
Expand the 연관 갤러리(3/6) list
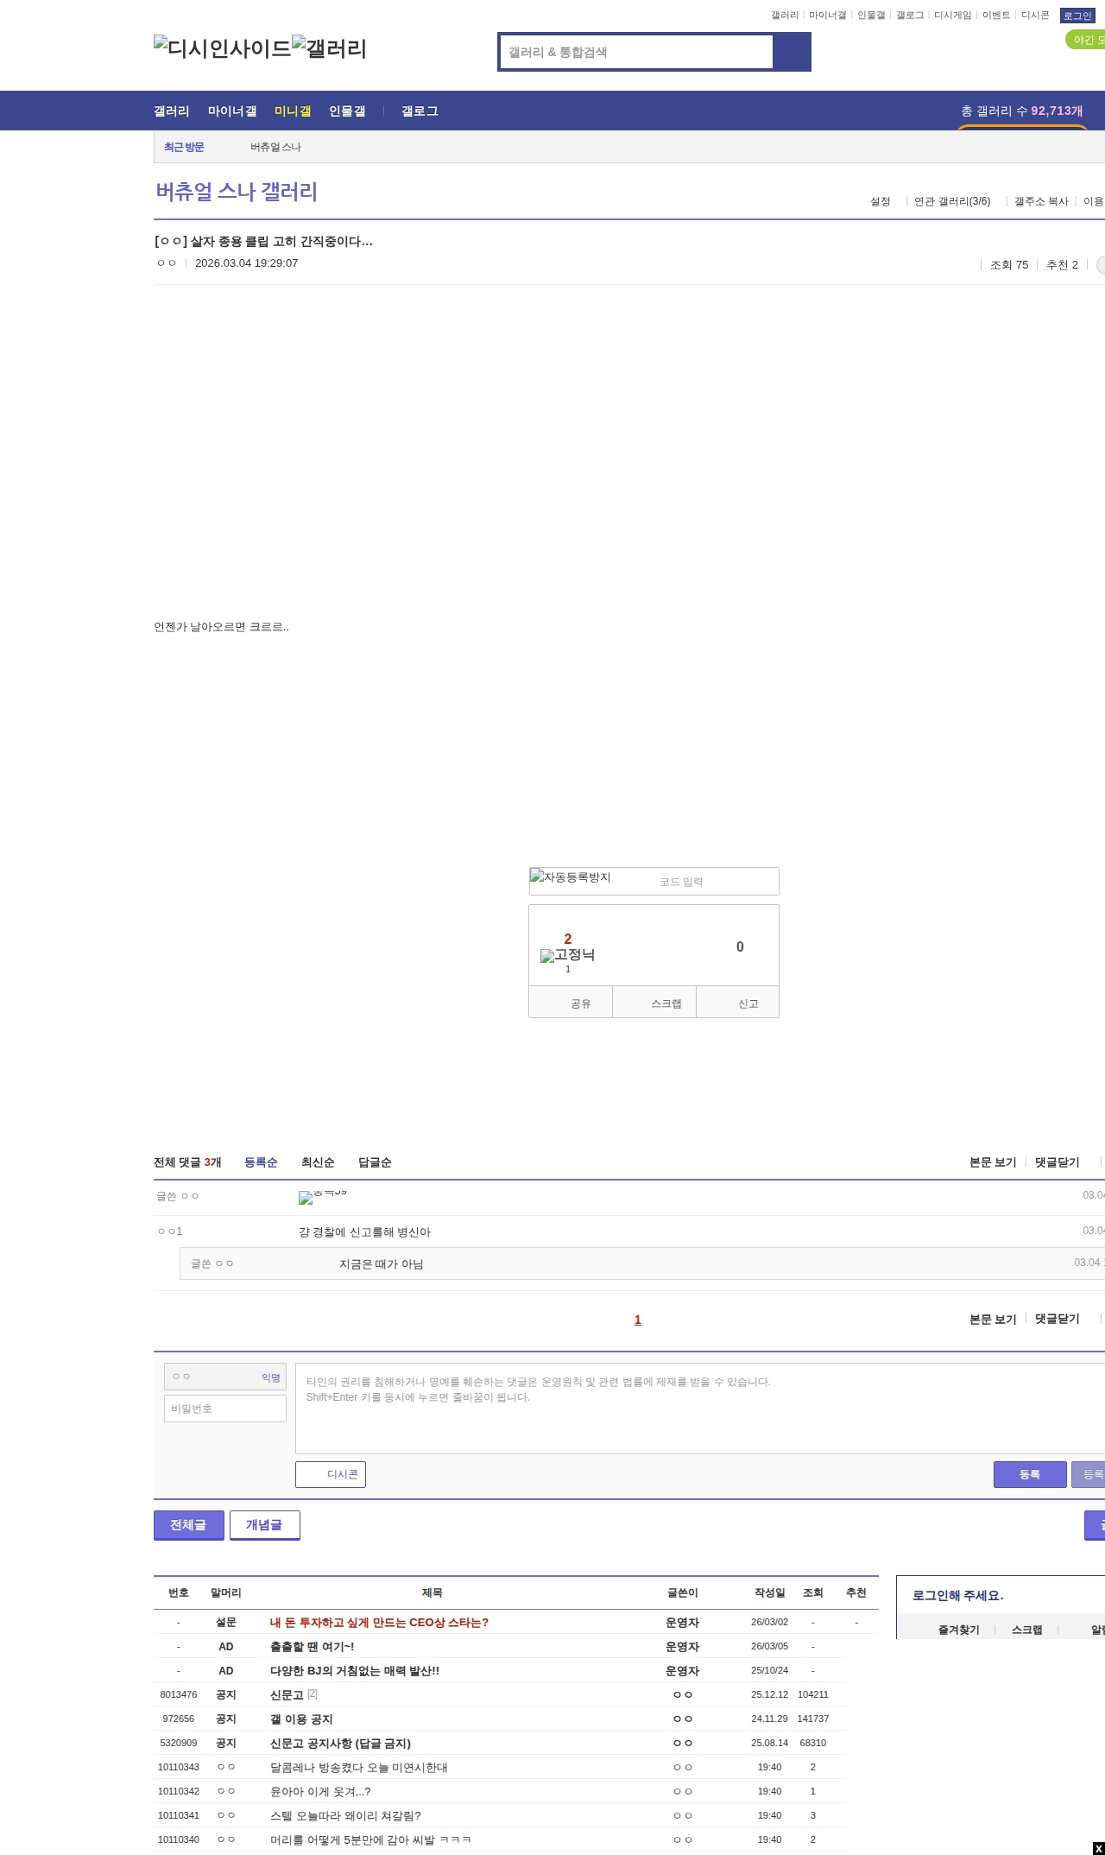952,201
